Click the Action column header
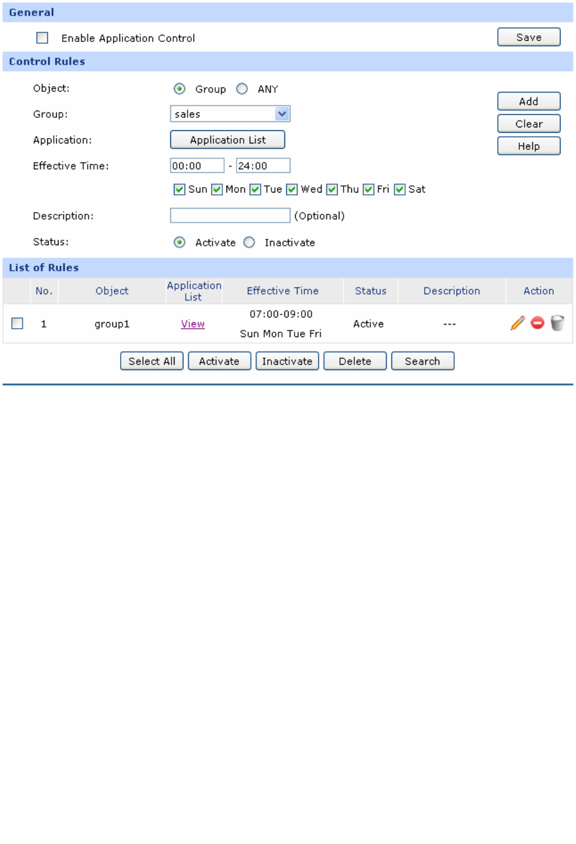This screenshot has height=844, width=576. (539, 291)
